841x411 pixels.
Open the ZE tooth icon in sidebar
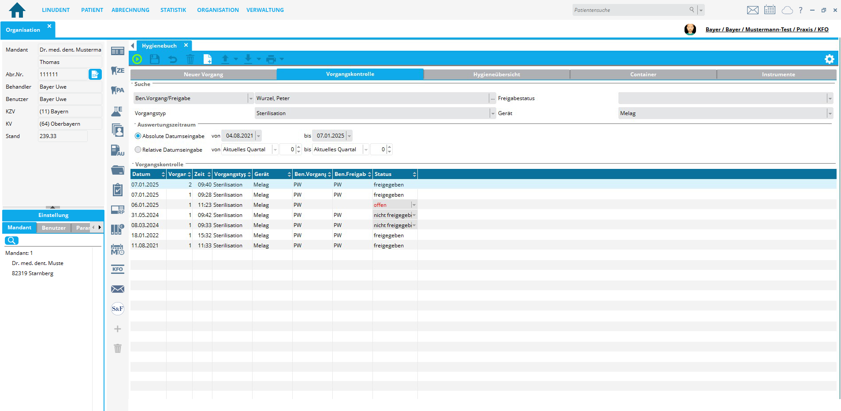(117, 71)
